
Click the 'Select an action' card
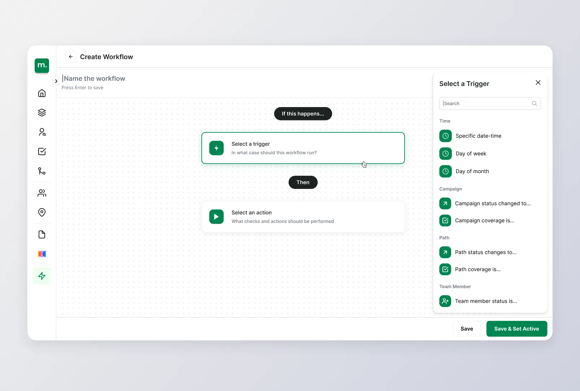point(303,217)
